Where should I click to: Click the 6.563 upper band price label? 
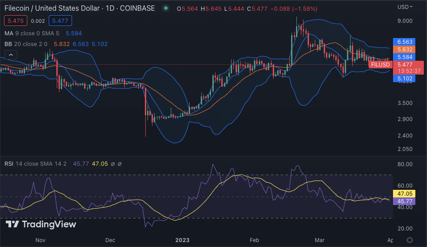[x=404, y=42]
